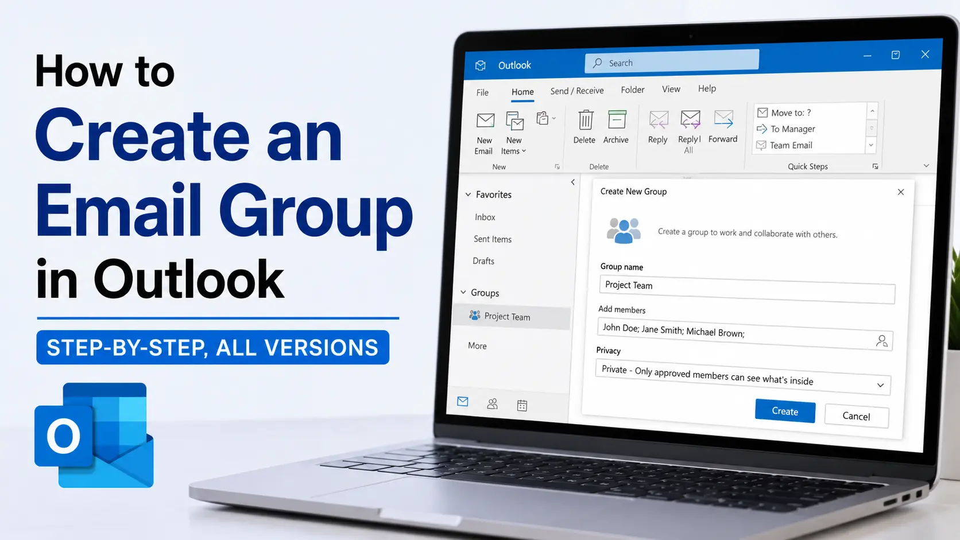Open the Help tab
The image size is (960, 540).
[707, 88]
